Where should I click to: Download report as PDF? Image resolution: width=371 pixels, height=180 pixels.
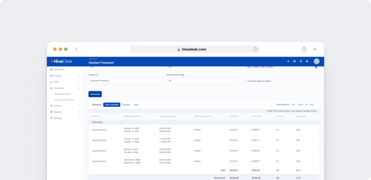pos(293,104)
